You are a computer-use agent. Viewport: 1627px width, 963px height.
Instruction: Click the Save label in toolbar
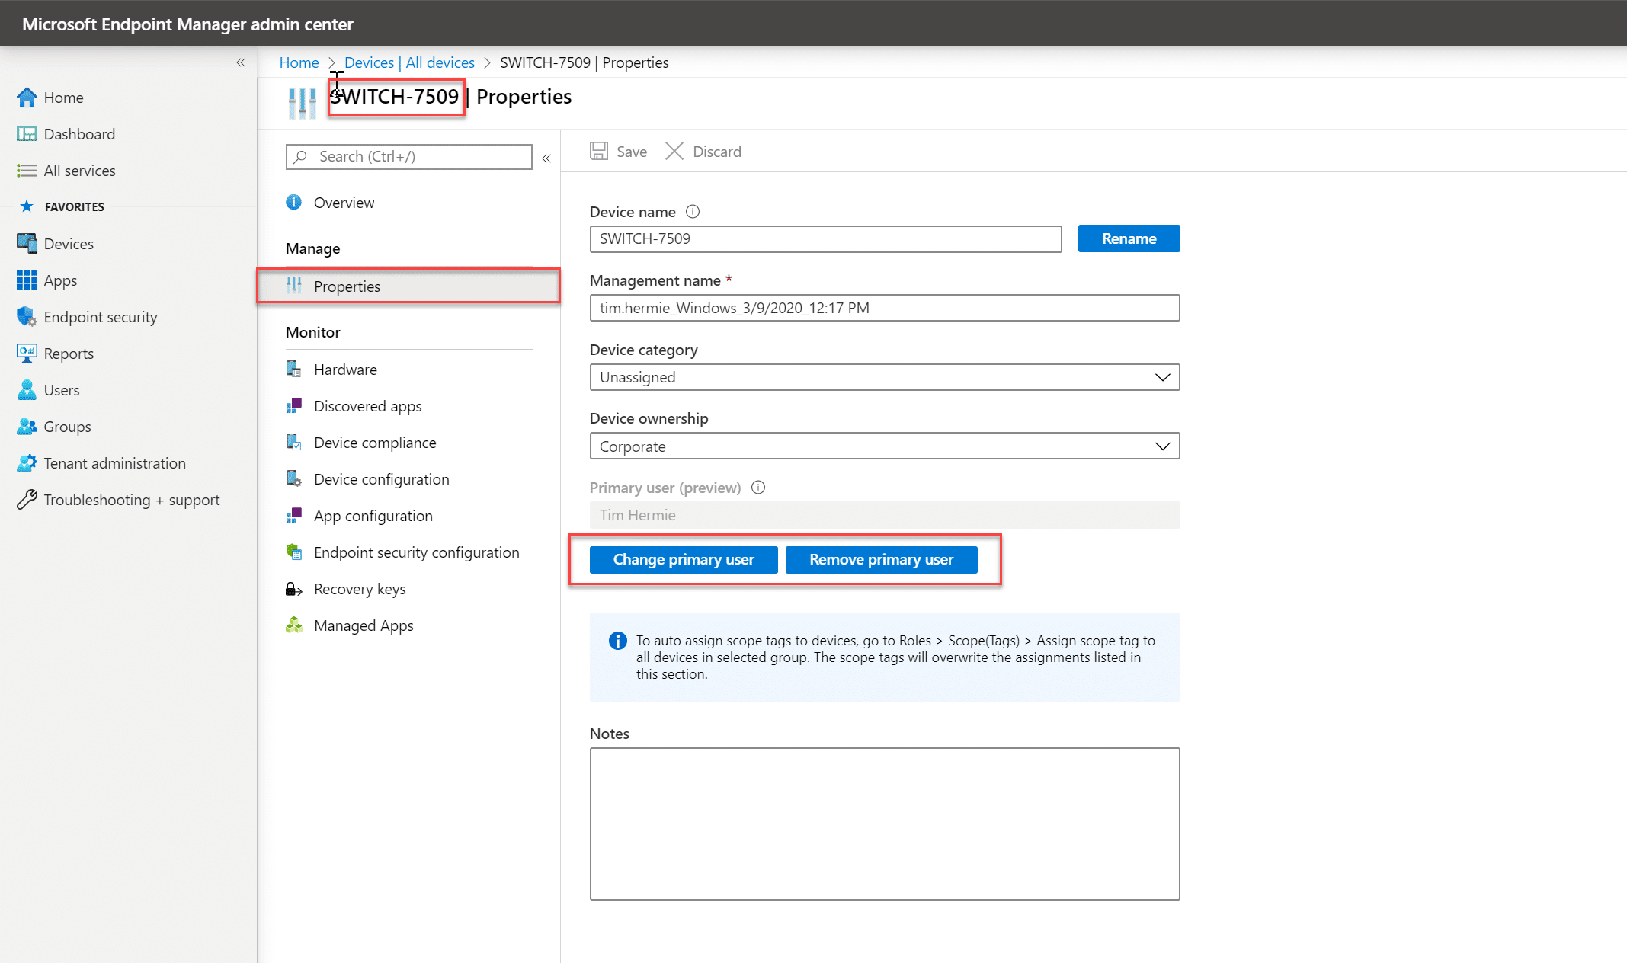click(632, 152)
